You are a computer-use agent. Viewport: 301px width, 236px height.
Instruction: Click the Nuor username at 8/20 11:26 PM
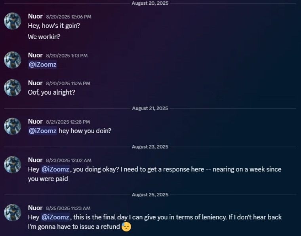pyautogui.click(x=35, y=83)
